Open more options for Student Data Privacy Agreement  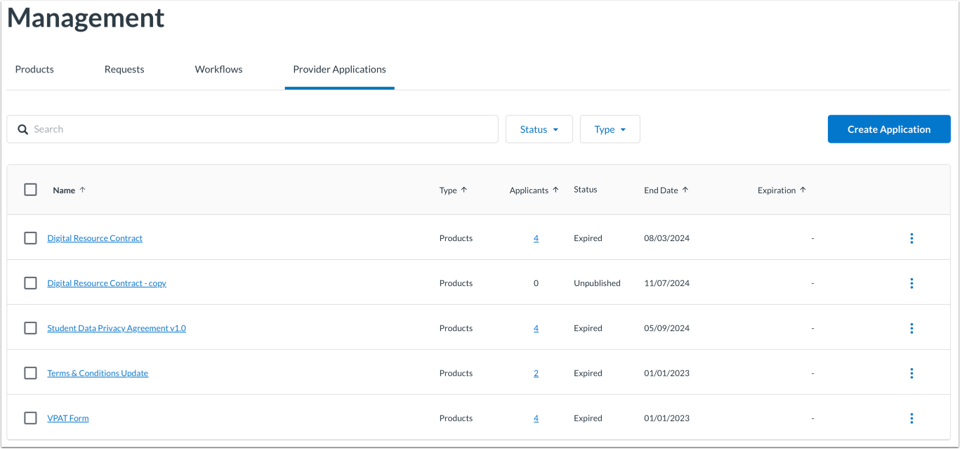[912, 328]
